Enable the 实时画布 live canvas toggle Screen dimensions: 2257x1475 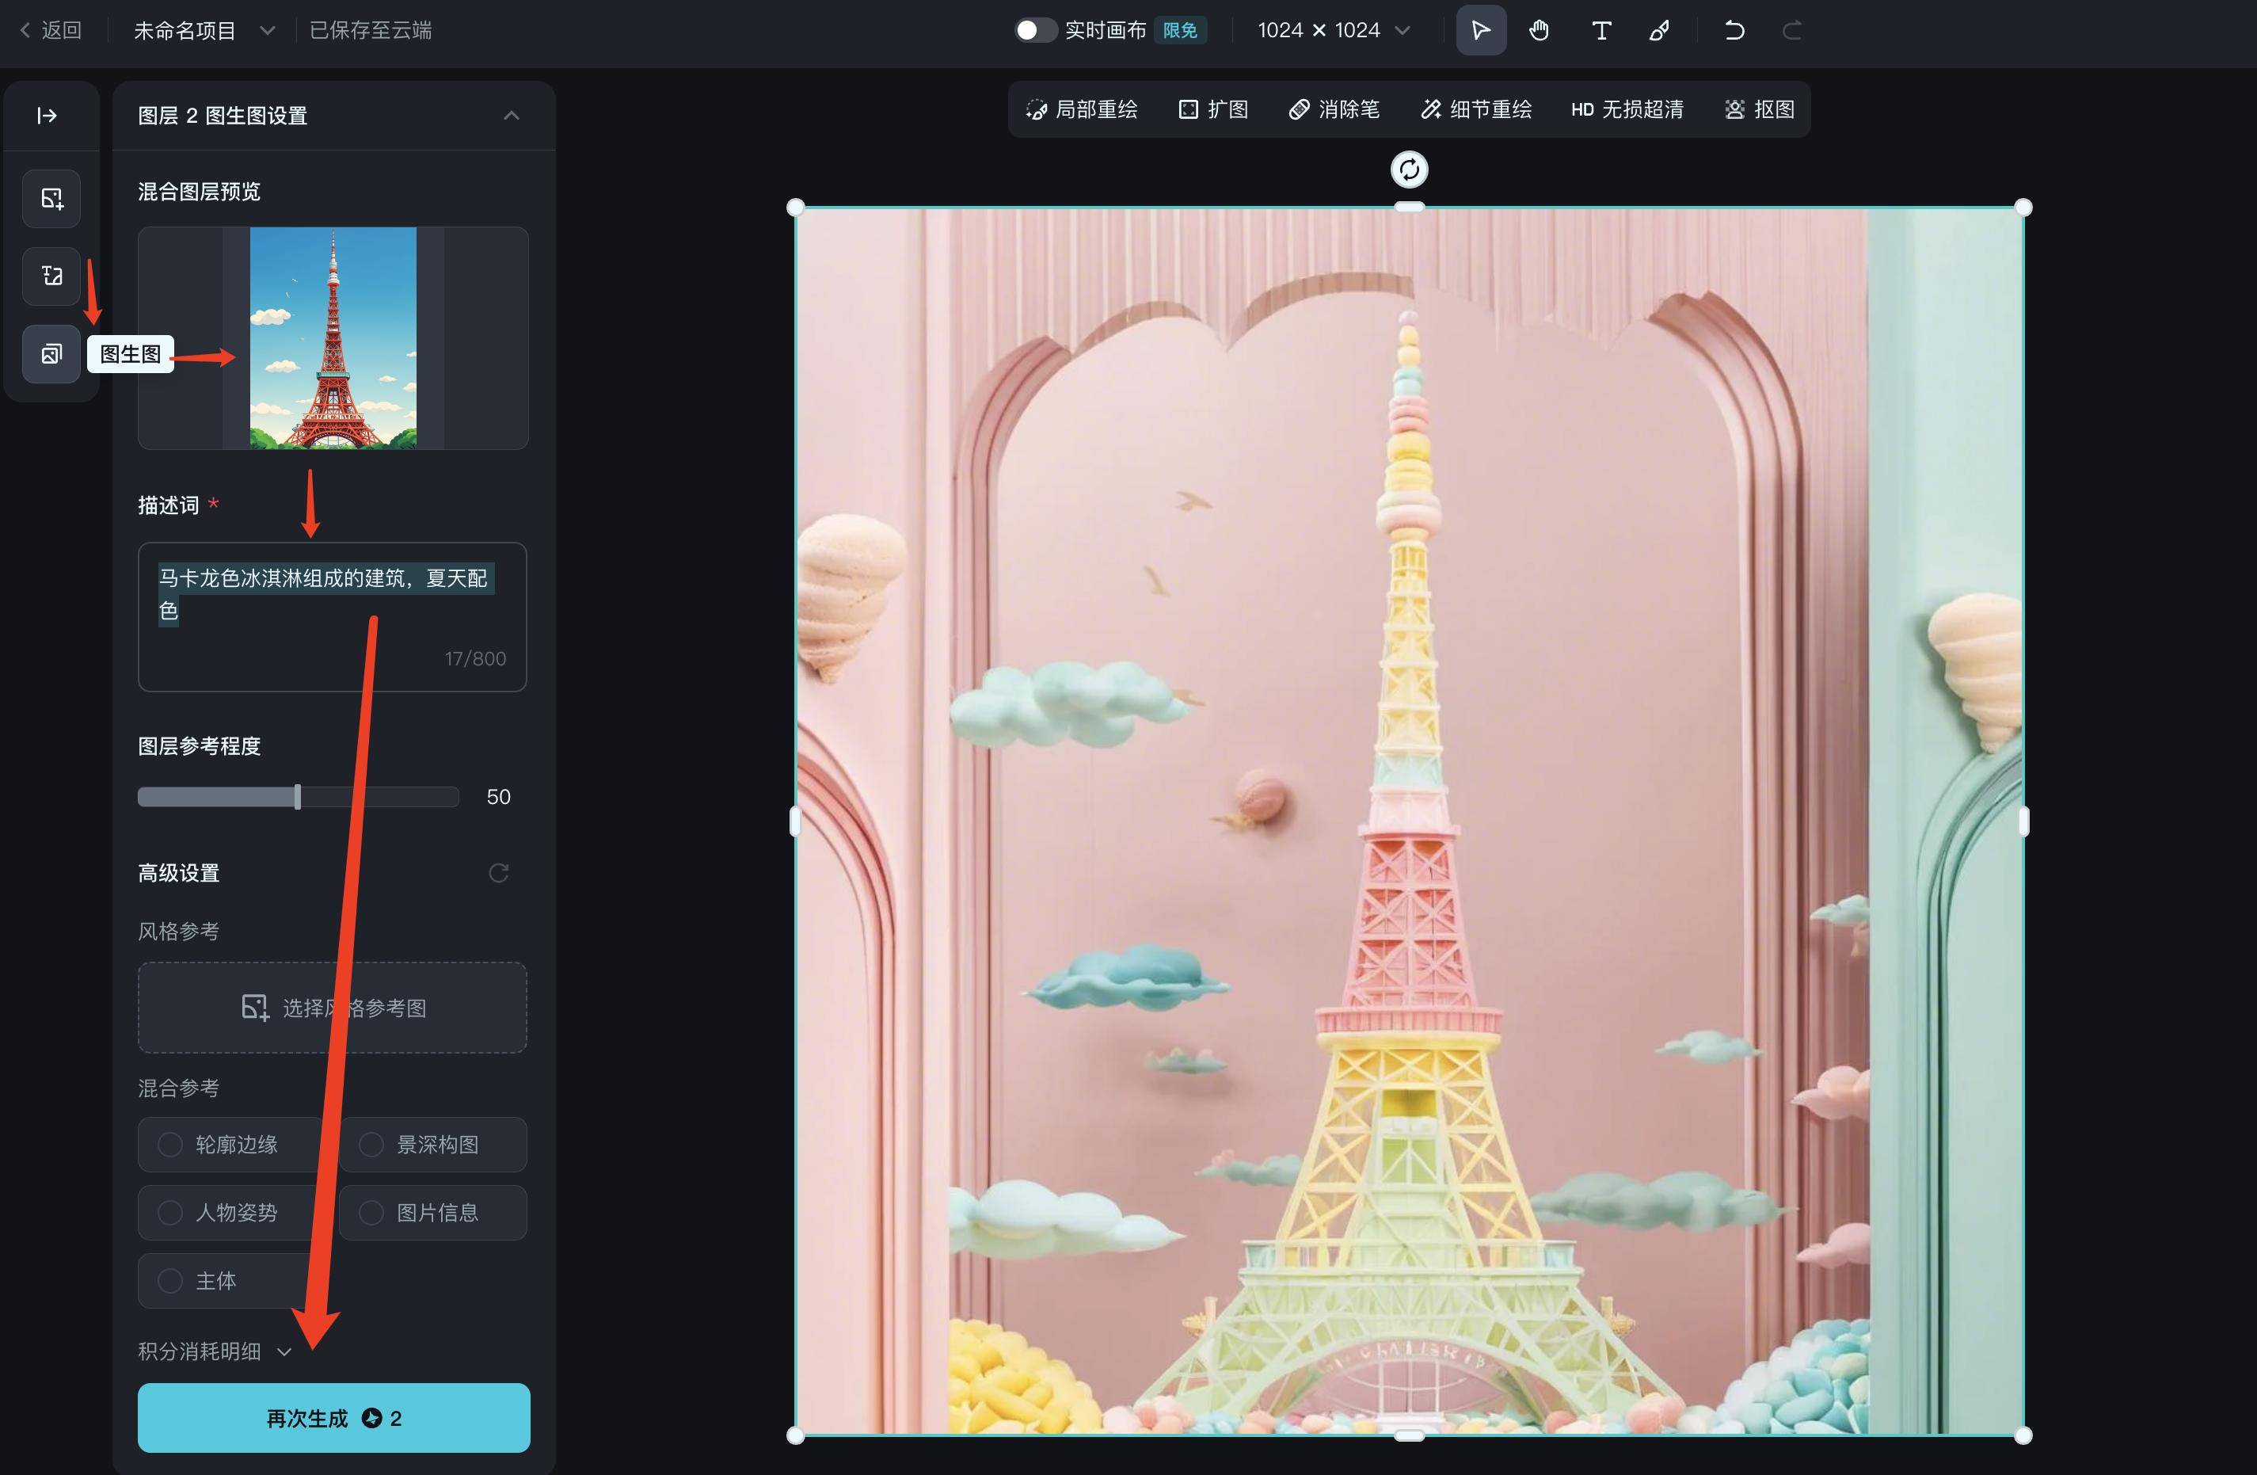click(1036, 29)
